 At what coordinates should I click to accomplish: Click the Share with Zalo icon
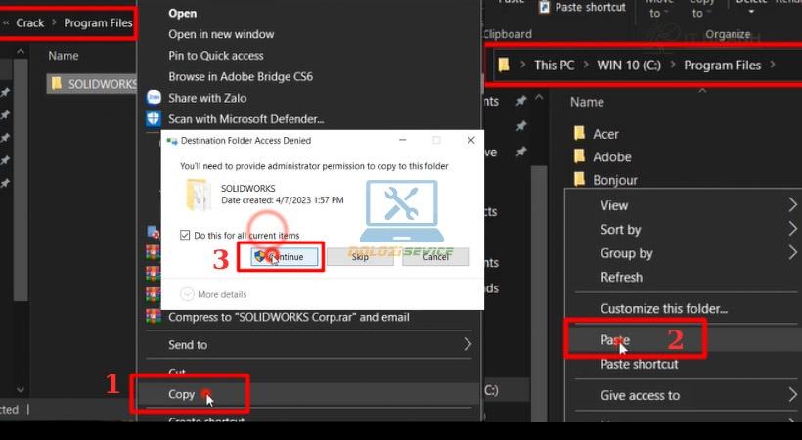(x=154, y=98)
